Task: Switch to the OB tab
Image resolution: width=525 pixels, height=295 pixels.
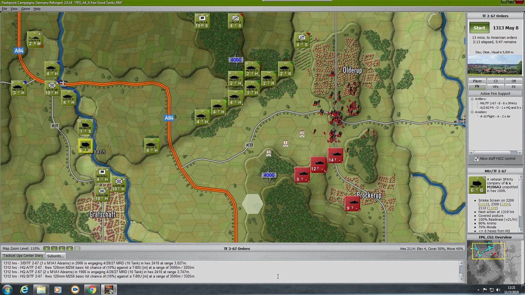Action: (513, 81)
